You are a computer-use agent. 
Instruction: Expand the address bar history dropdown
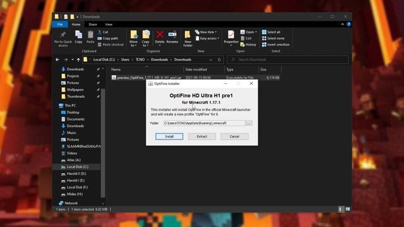tap(210, 60)
